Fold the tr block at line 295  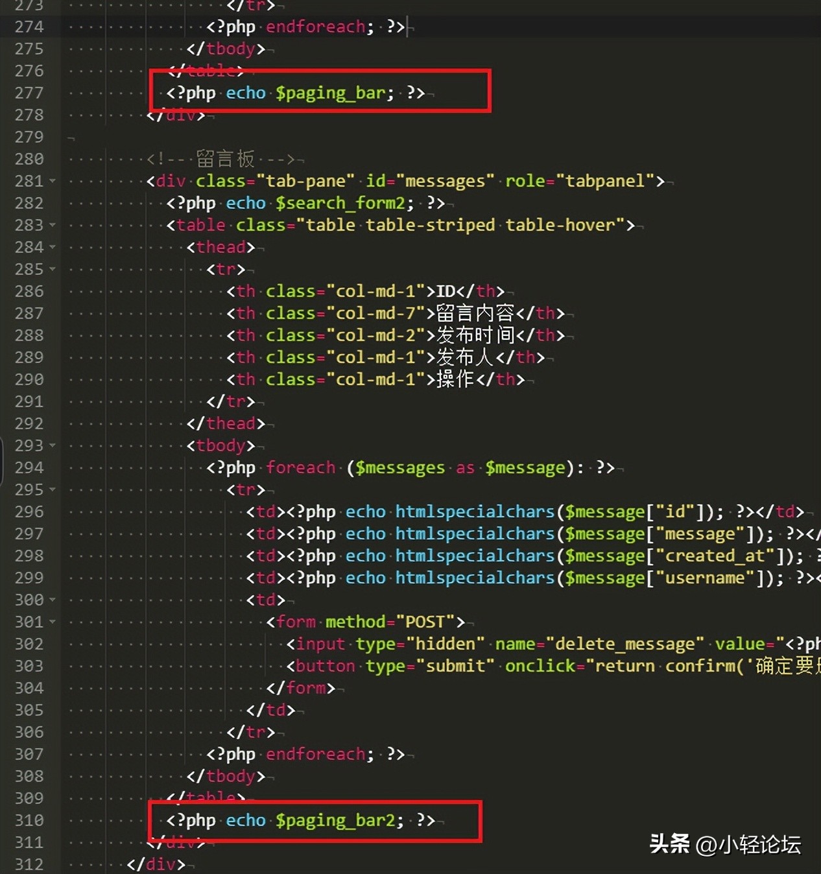click(x=53, y=490)
